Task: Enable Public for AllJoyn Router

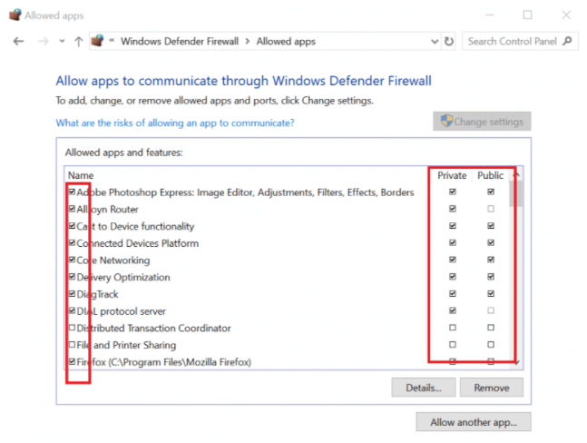Action: [x=491, y=209]
